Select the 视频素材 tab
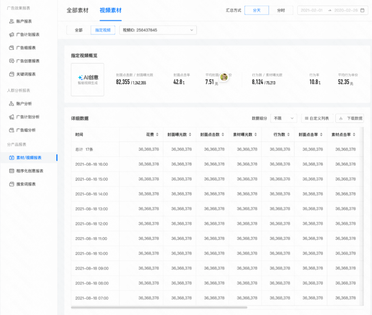 point(110,10)
